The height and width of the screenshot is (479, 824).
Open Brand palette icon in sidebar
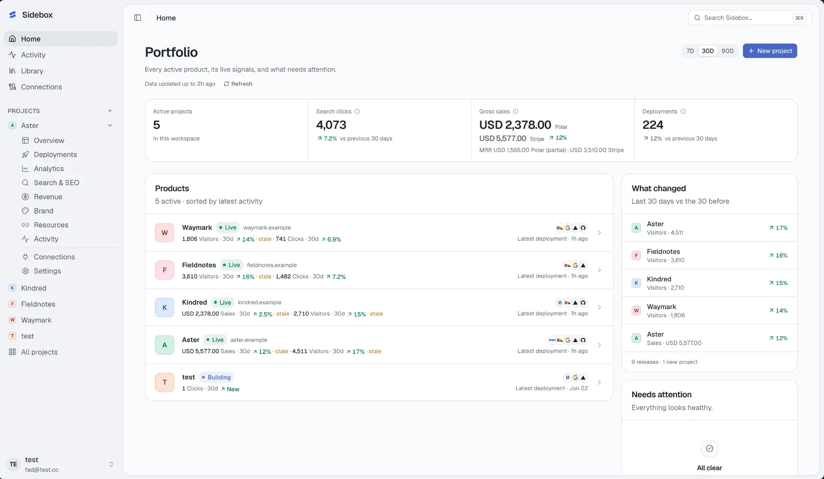coord(25,211)
